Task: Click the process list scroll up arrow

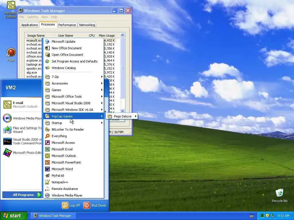Action: coord(122,35)
